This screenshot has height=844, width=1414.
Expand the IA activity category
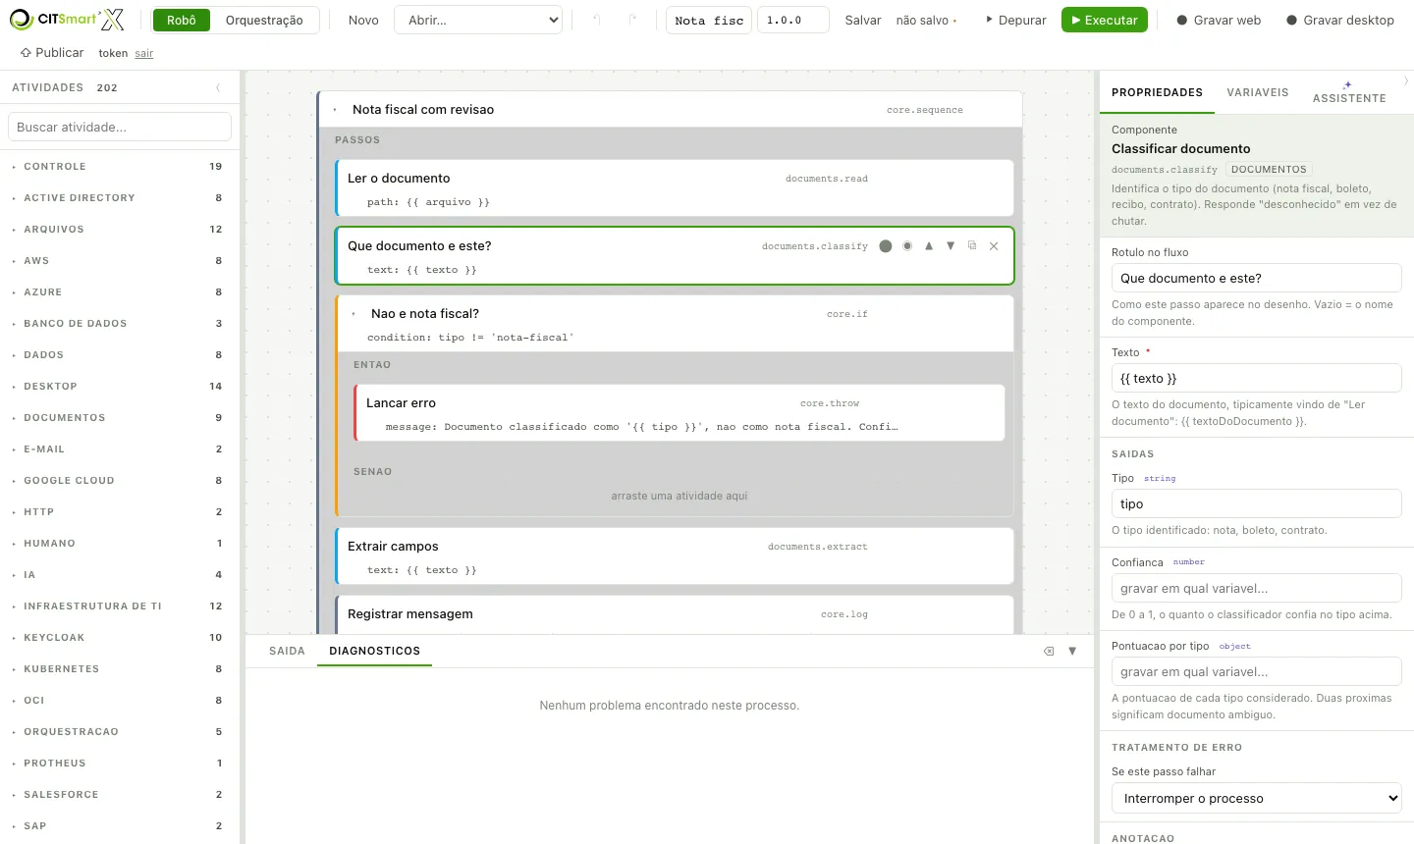(118, 575)
